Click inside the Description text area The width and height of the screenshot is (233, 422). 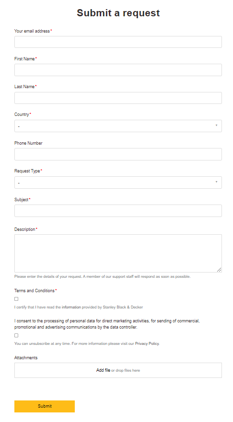point(118,253)
